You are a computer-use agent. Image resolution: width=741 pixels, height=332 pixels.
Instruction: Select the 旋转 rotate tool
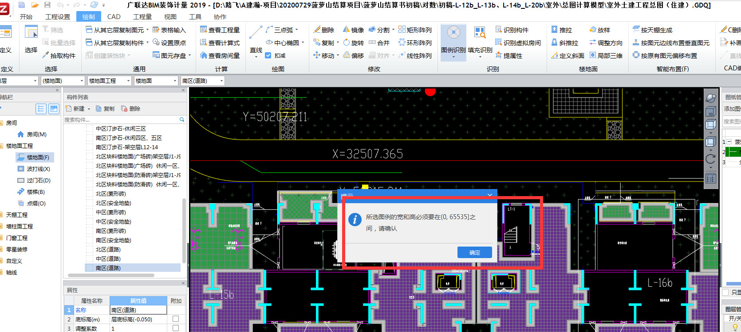353,42
